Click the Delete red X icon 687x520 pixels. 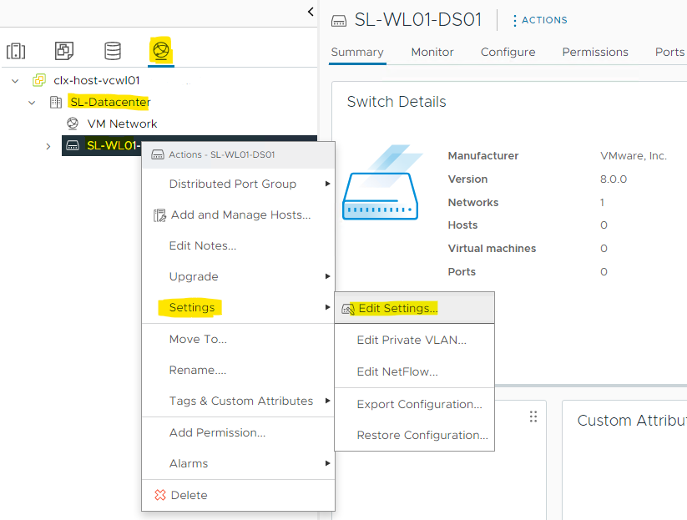tap(160, 495)
